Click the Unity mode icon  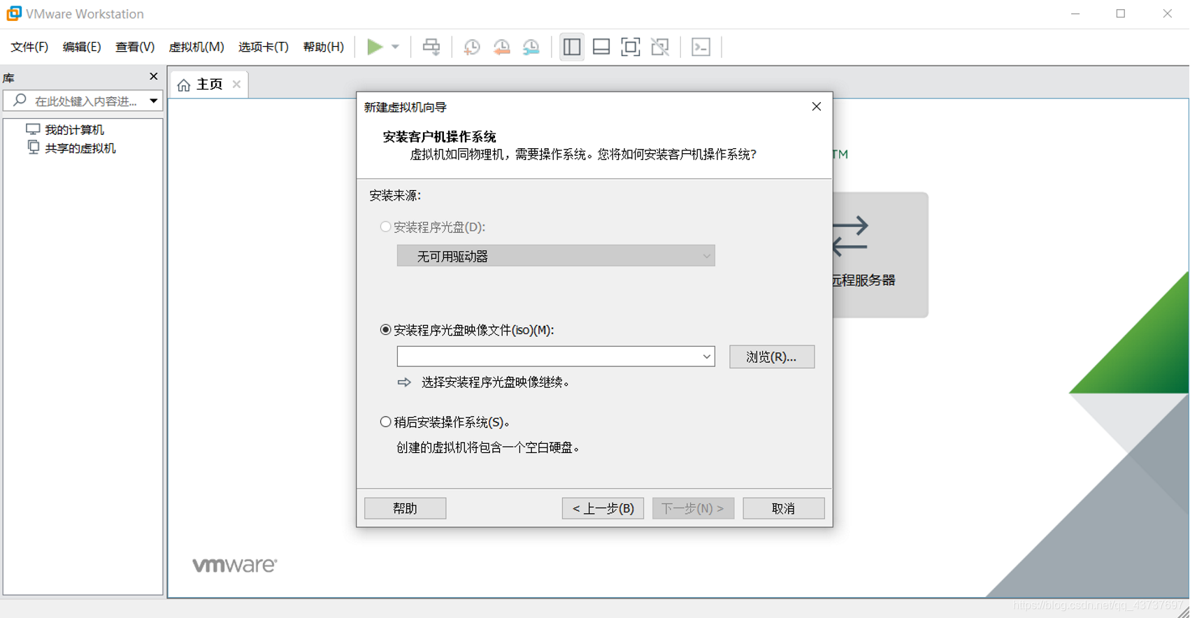click(x=660, y=47)
